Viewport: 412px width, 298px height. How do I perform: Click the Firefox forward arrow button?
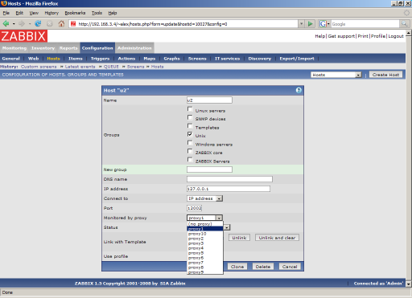(22, 24)
